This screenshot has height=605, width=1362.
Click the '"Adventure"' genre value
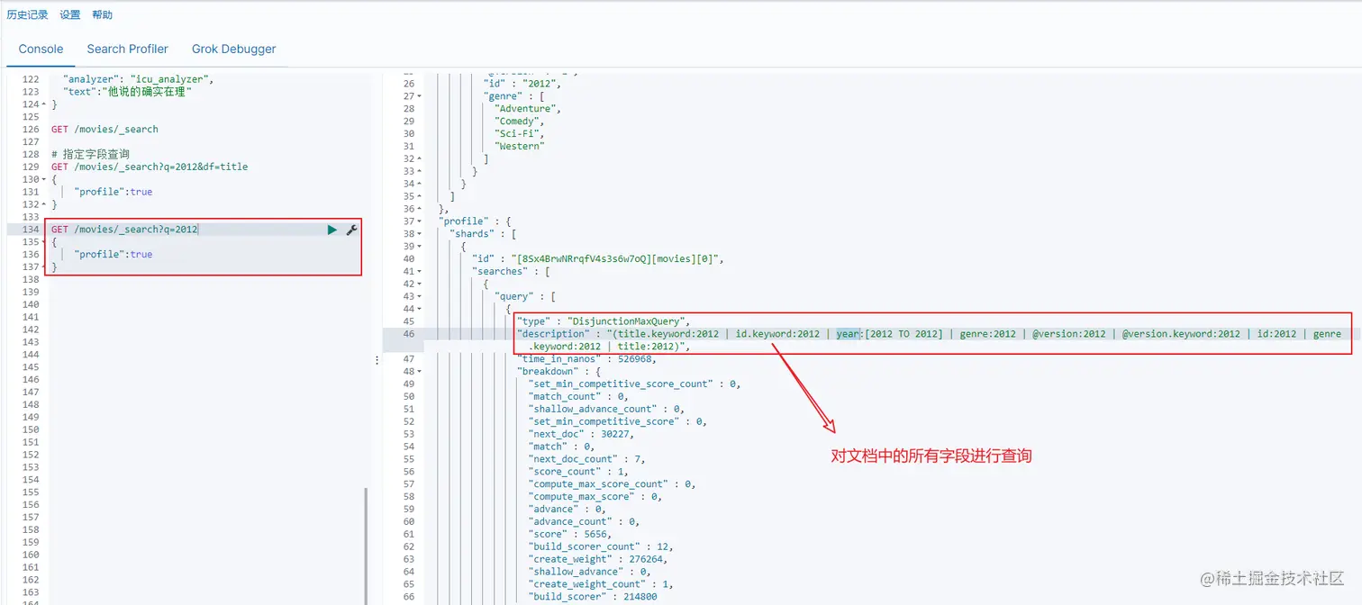[528, 108]
